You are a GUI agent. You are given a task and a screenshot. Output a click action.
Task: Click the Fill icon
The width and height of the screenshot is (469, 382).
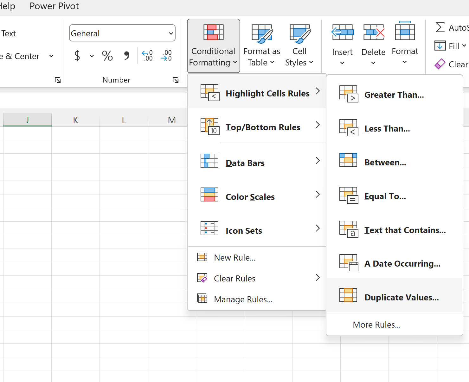pos(440,46)
